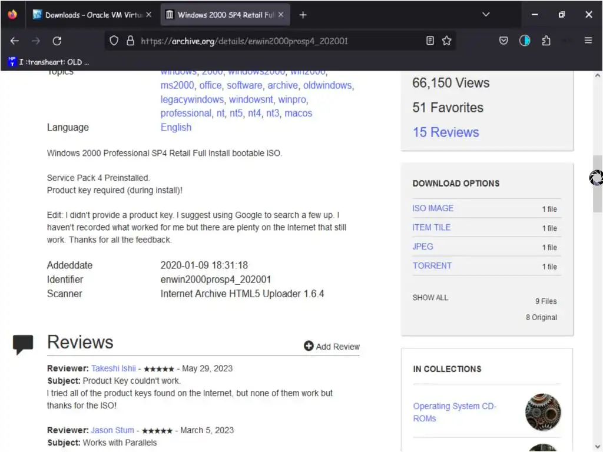This screenshot has width=603, height=452.
Task: Close the Downloads VirtualBox tab
Action: click(149, 15)
